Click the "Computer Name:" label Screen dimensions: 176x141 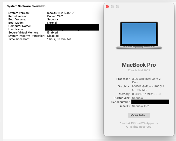pyautogui.click(x=19, y=26)
